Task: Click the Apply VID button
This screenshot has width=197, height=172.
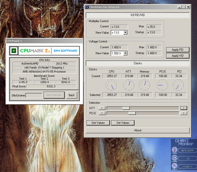Action: (178, 56)
